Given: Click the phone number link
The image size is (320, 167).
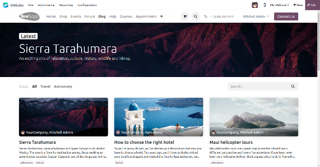Looking at the screenshot, I should [x=222, y=16].
